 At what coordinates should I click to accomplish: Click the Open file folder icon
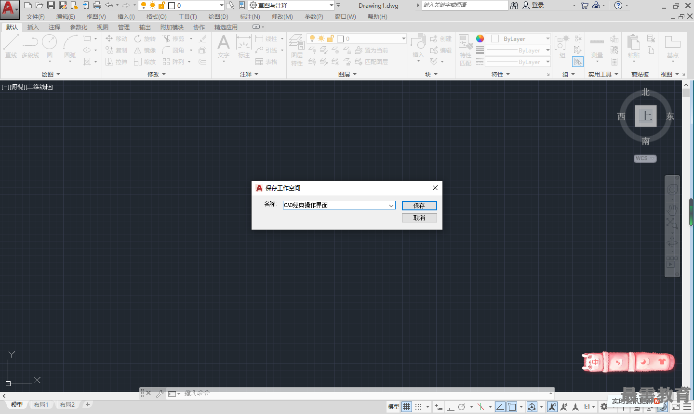coord(40,5)
